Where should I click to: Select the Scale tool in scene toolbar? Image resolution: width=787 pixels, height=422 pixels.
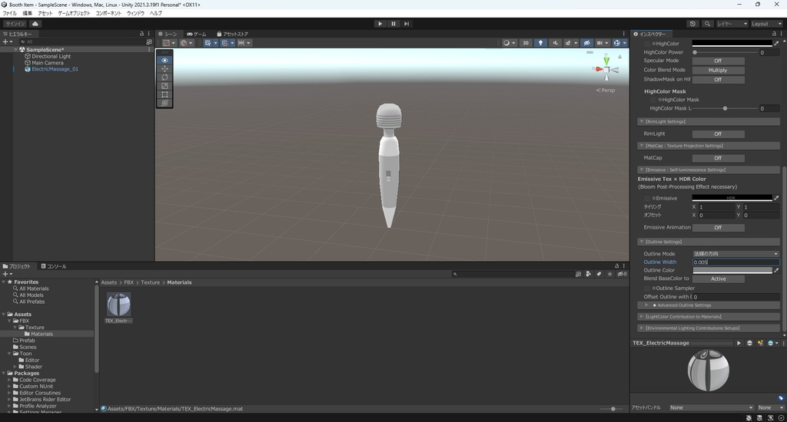(x=164, y=86)
